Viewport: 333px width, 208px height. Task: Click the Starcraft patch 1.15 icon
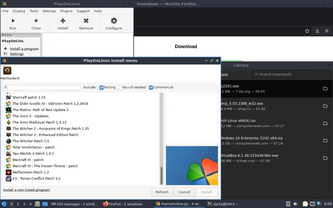click(9, 97)
